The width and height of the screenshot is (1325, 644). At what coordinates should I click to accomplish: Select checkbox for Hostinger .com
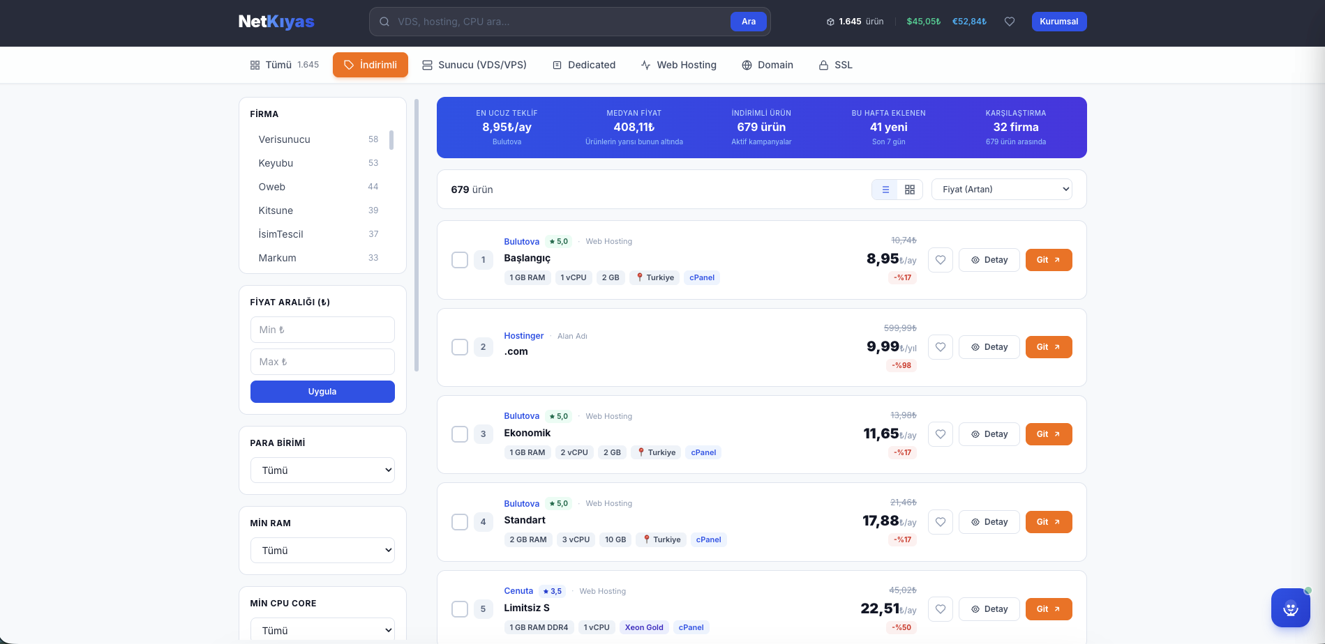(460, 347)
